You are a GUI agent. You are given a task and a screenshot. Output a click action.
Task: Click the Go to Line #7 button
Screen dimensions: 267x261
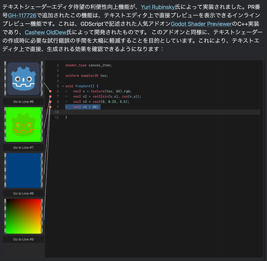click(23, 147)
